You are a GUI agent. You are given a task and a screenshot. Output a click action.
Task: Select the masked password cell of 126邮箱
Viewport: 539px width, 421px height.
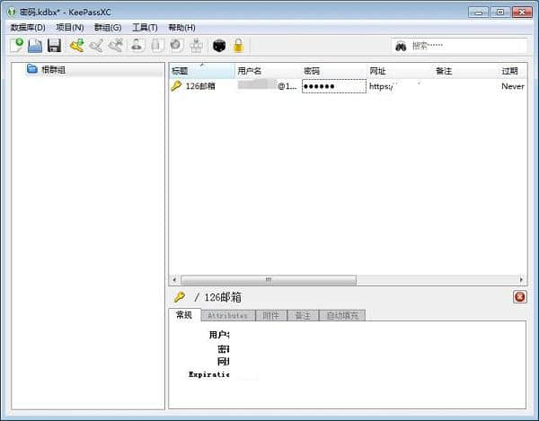coord(334,86)
